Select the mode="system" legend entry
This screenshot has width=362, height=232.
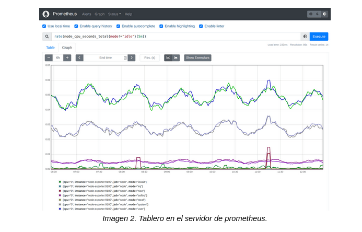click(x=106, y=204)
